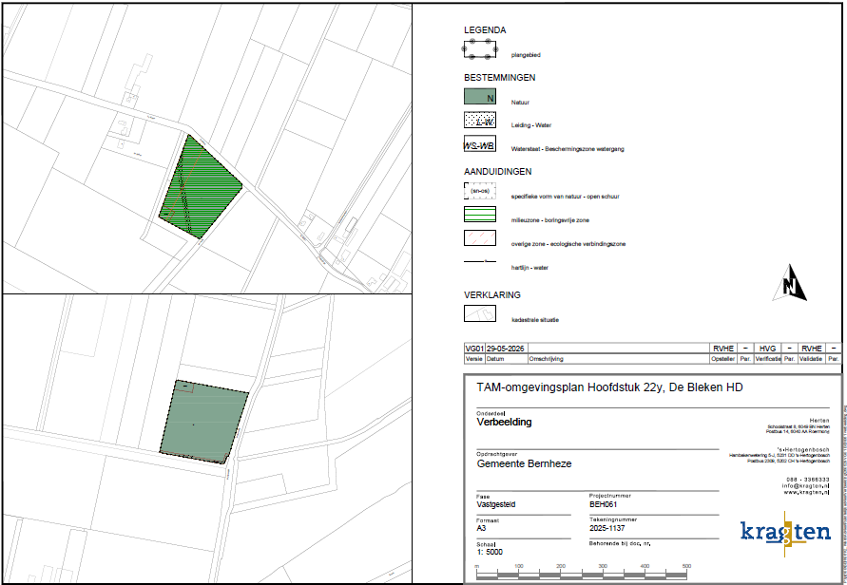Click 'Gemeente Bernheze' client name
Image resolution: width=847 pixels, height=585 pixels.
pos(524,463)
